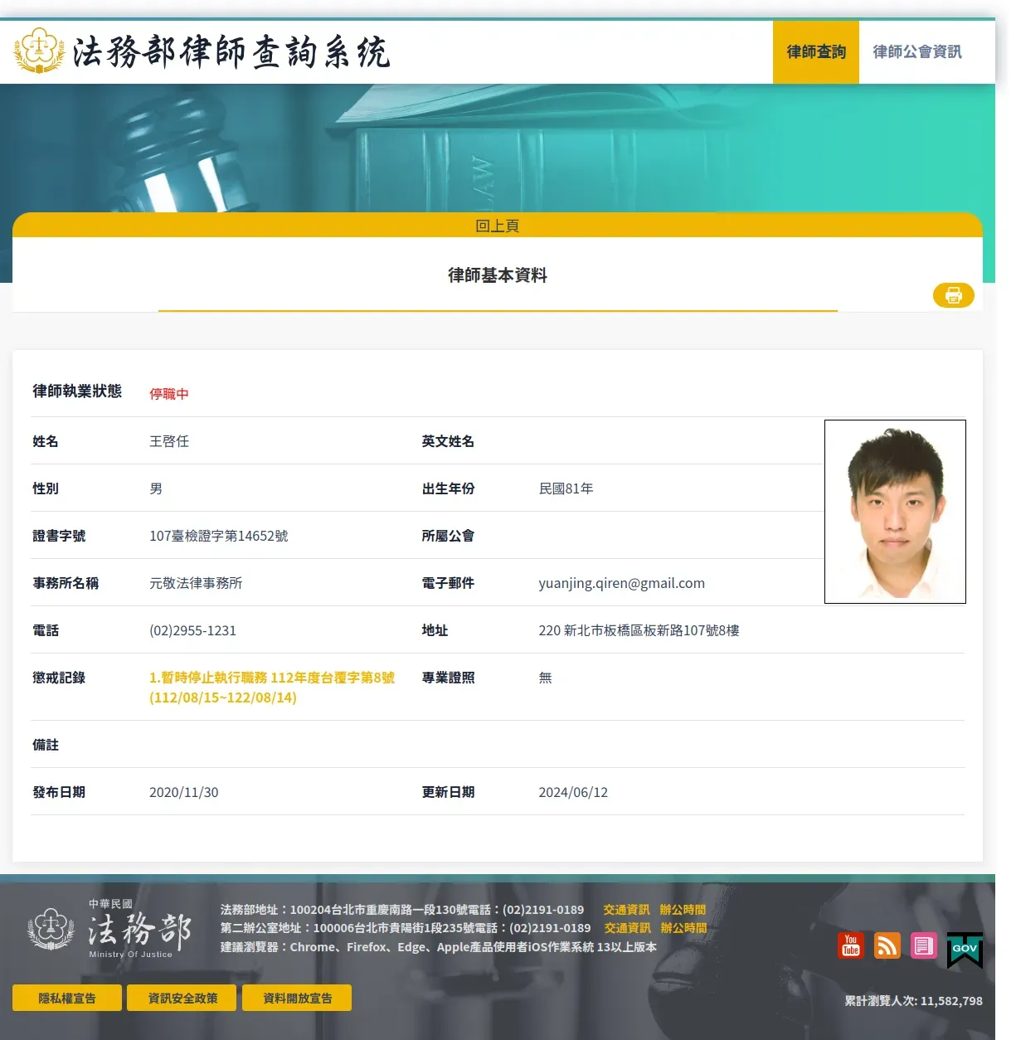Click the 懲戒記錄 field label
Viewport: 1016px width, 1040px height.
pos(59,678)
